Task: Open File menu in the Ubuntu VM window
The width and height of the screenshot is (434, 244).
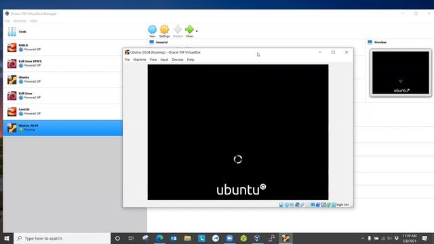Action: point(127,60)
